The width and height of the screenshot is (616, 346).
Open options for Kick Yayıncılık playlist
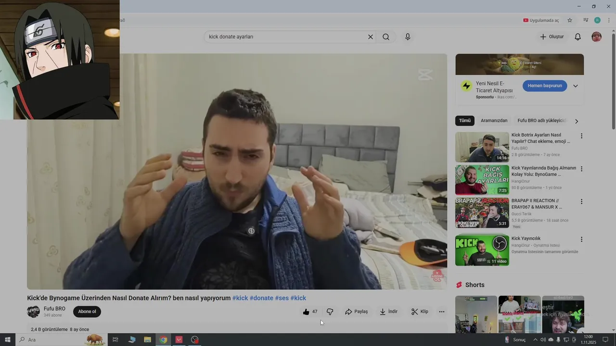[x=581, y=239]
